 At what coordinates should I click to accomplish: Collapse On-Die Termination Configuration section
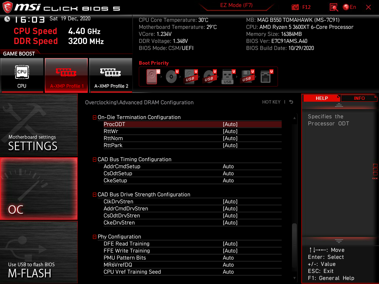point(94,117)
